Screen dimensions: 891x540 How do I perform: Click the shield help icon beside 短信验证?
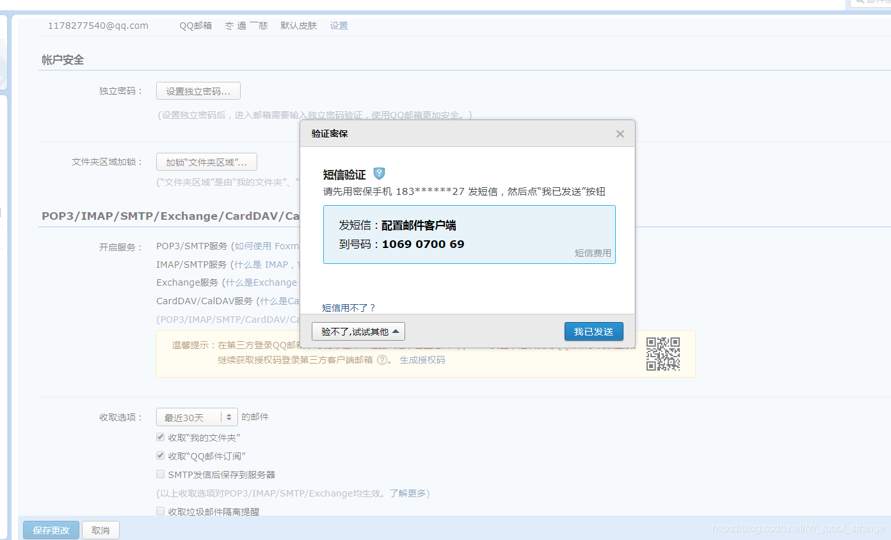coord(380,173)
